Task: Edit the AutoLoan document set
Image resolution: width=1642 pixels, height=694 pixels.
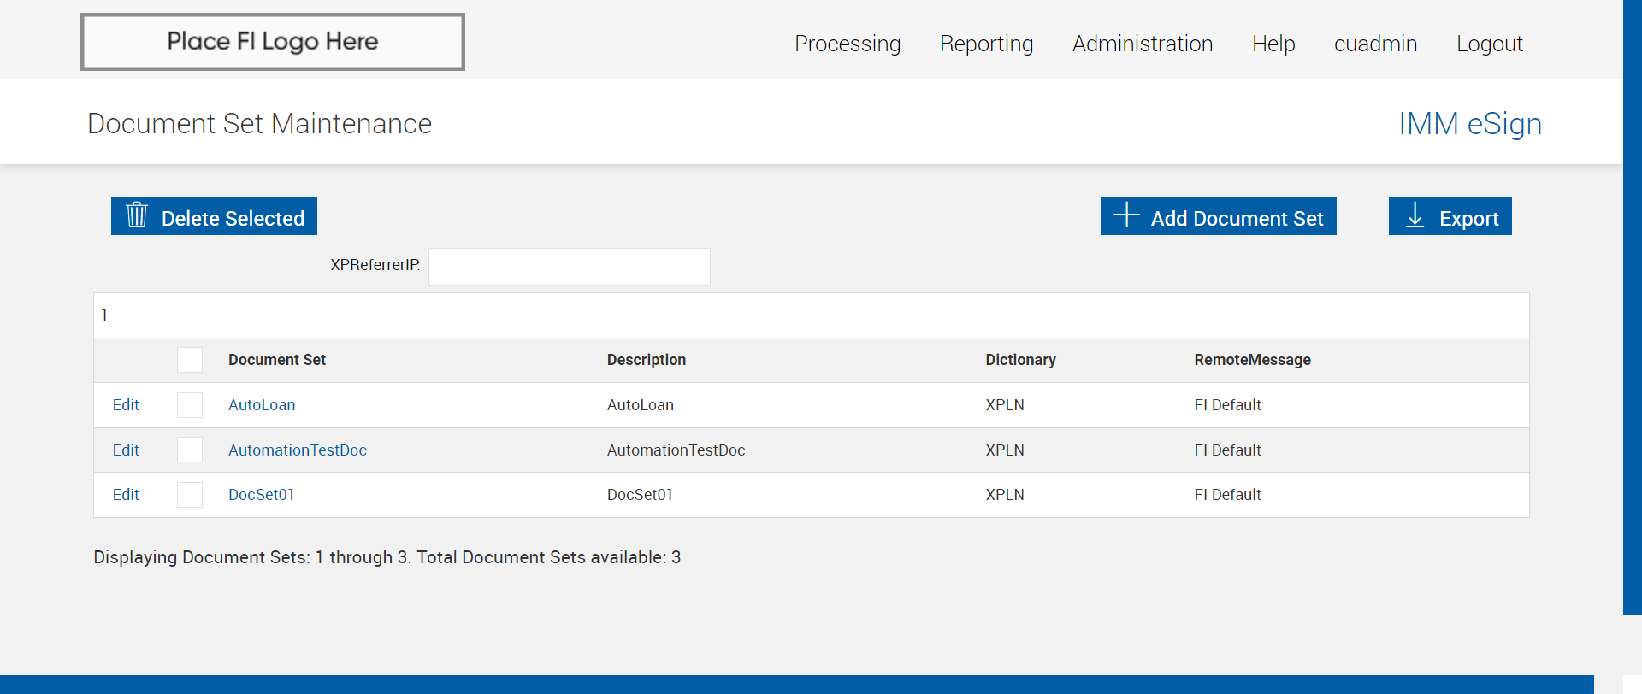Action: [x=126, y=405]
